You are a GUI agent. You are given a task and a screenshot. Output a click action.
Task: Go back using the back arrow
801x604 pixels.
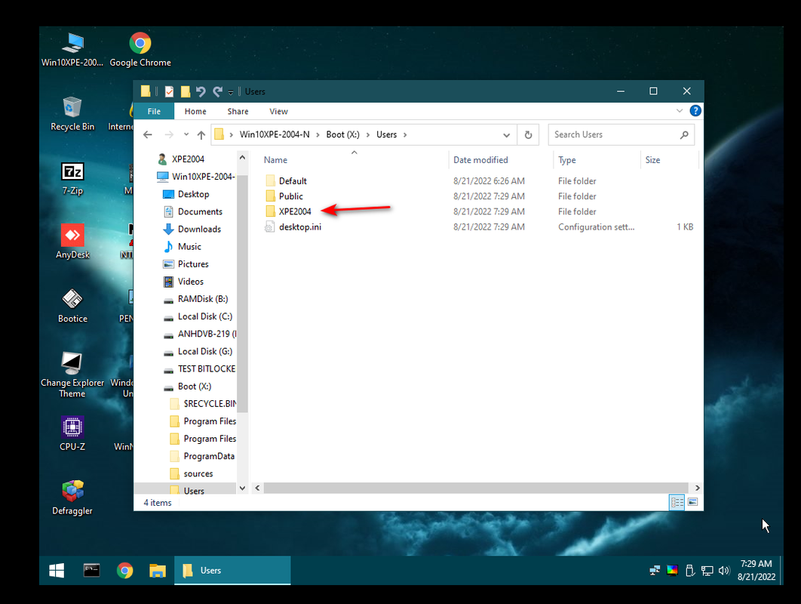click(148, 134)
